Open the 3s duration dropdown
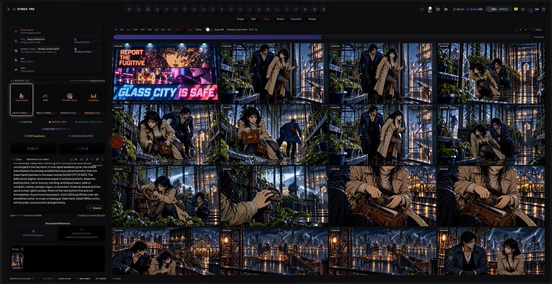The height and width of the screenshot is (284, 552). [178, 29]
